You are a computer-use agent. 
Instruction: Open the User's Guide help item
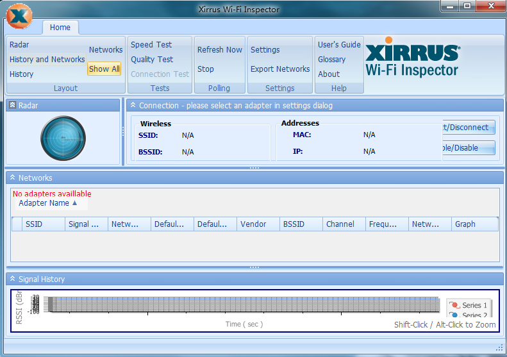pyautogui.click(x=339, y=45)
